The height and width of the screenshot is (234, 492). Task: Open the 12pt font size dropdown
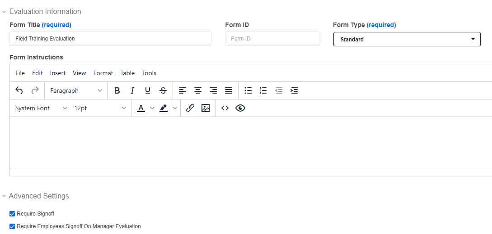tap(100, 108)
